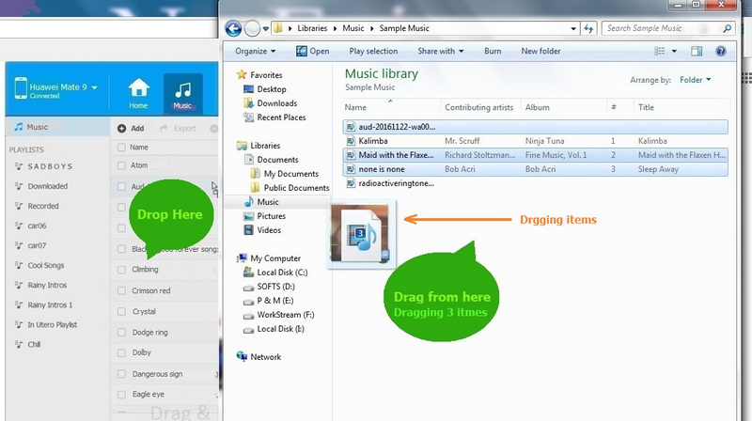This screenshot has height=421, width=752.
Task: Click the Explorer help icon
Action: click(720, 51)
